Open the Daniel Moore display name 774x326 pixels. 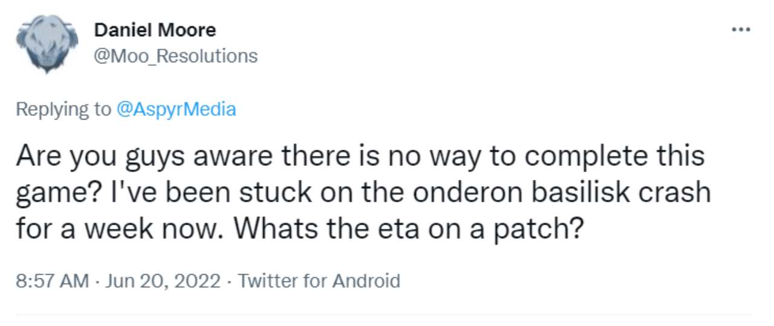[x=155, y=29]
